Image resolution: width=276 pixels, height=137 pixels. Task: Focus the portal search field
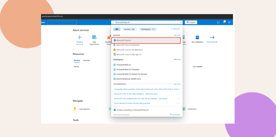coord(147,22)
